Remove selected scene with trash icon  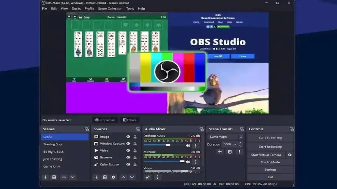point(54,177)
